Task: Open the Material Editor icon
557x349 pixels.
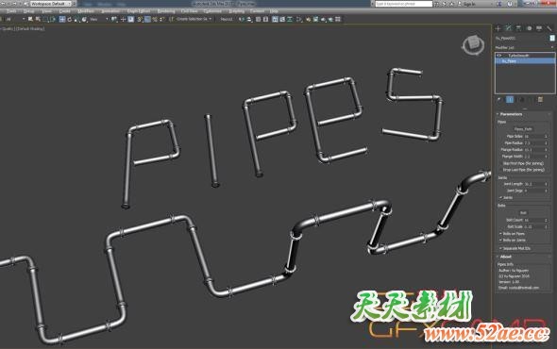Action: pyautogui.click(x=298, y=19)
